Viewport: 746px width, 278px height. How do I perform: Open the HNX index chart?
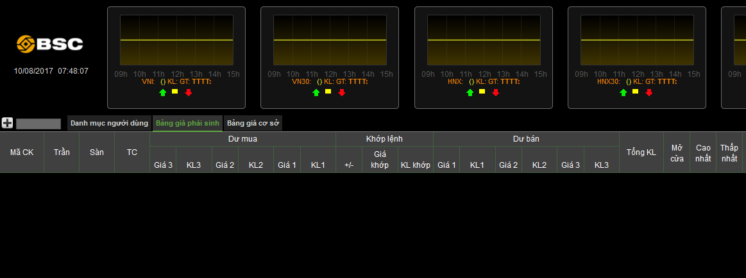coord(484,40)
